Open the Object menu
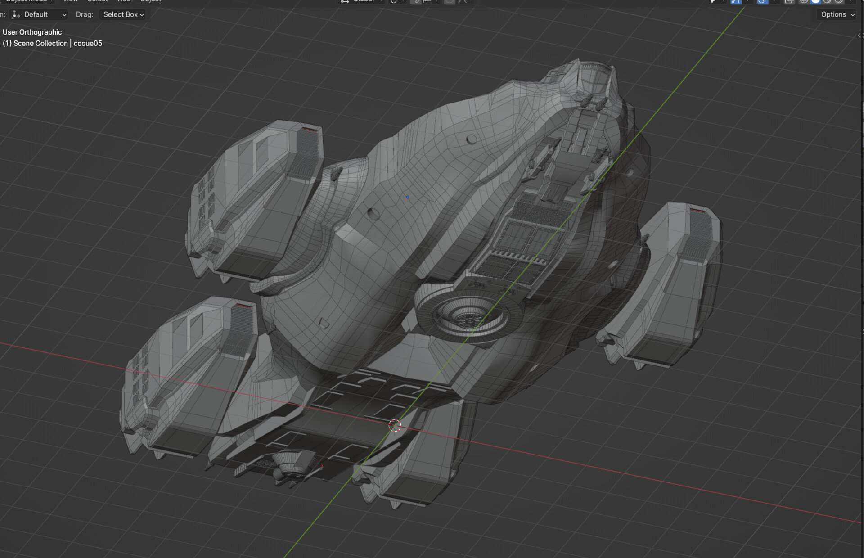 (x=150, y=1)
